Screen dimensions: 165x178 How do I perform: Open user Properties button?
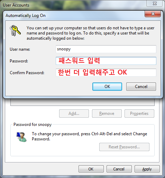[x=139, y=113]
